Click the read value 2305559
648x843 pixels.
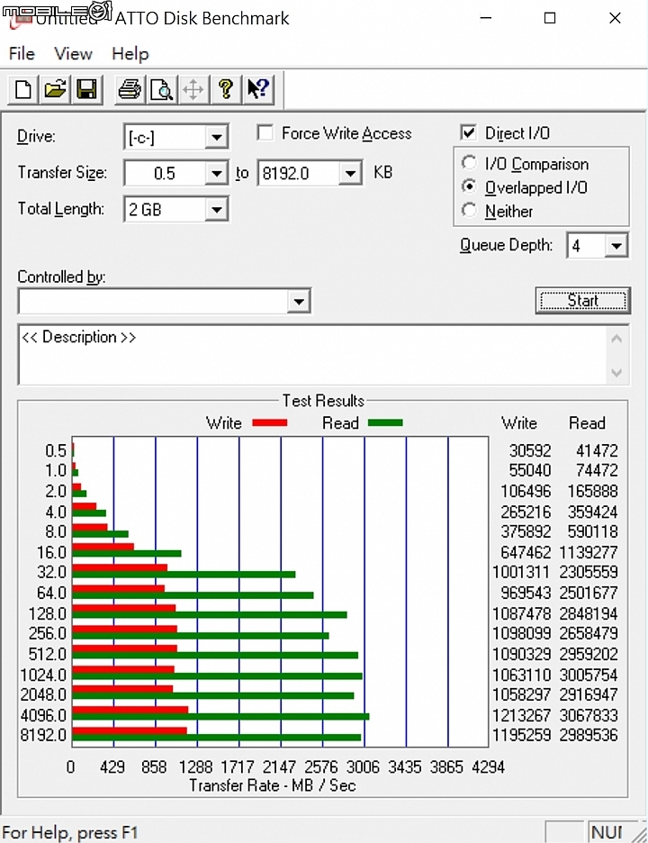pos(589,572)
